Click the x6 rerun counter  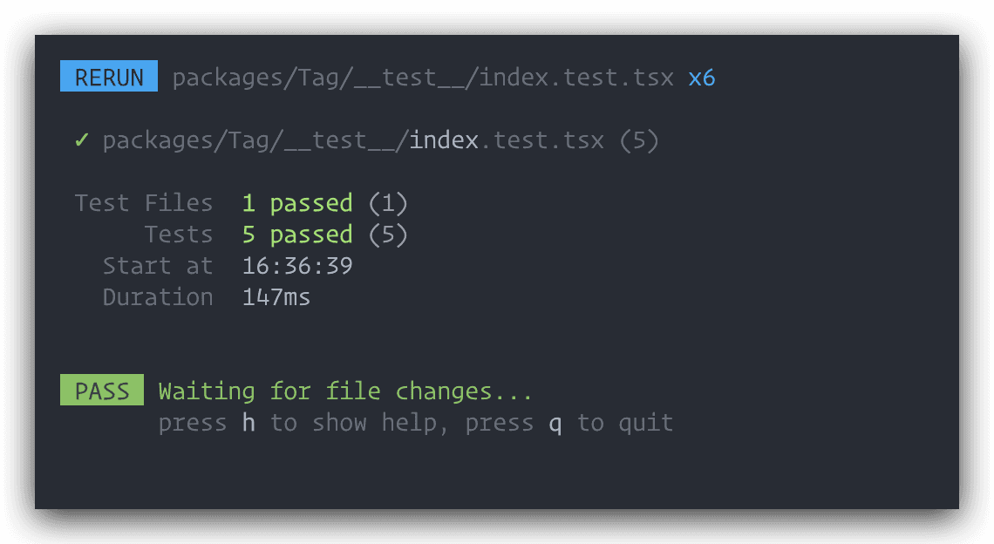tap(702, 78)
